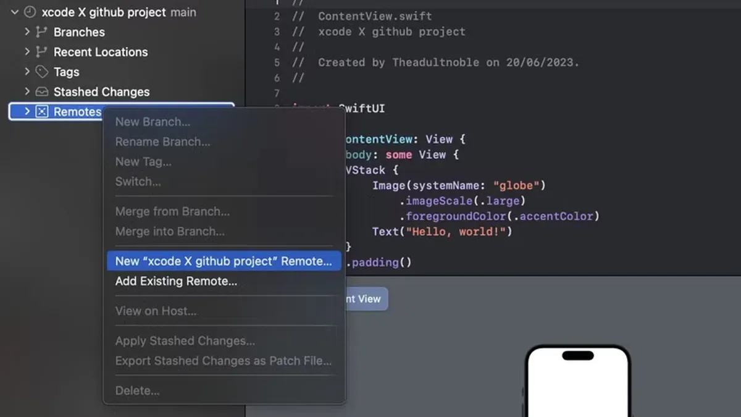Screen dimensions: 741x417
Task: Select Export Stashed Changes as Patch File...
Action: tap(224, 361)
